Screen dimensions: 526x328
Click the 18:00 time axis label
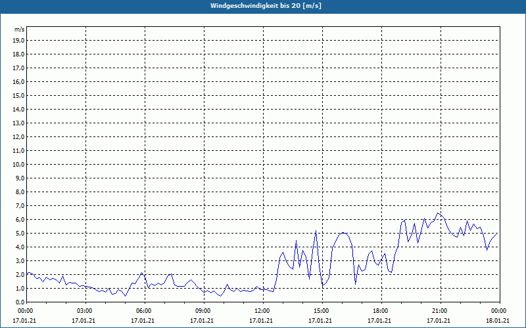pyautogui.click(x=381, y=311)
